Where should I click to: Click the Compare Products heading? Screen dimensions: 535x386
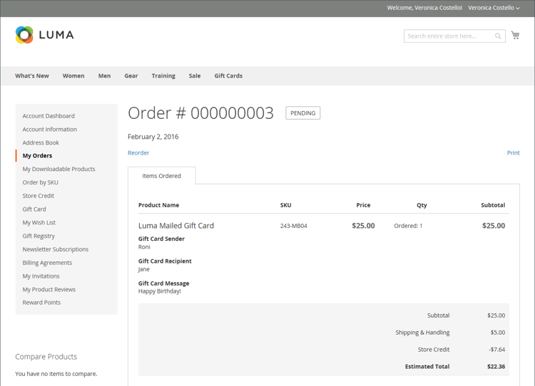(x=46, y=357)
